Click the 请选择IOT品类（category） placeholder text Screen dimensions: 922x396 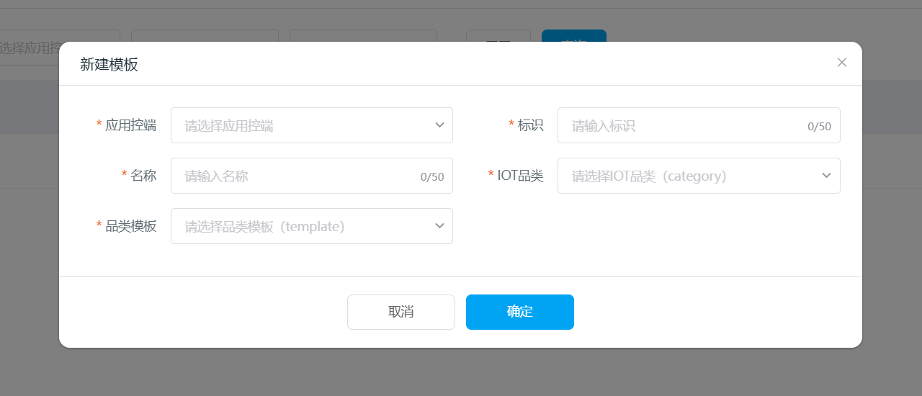pyautogui.click(x=649, y=176)
